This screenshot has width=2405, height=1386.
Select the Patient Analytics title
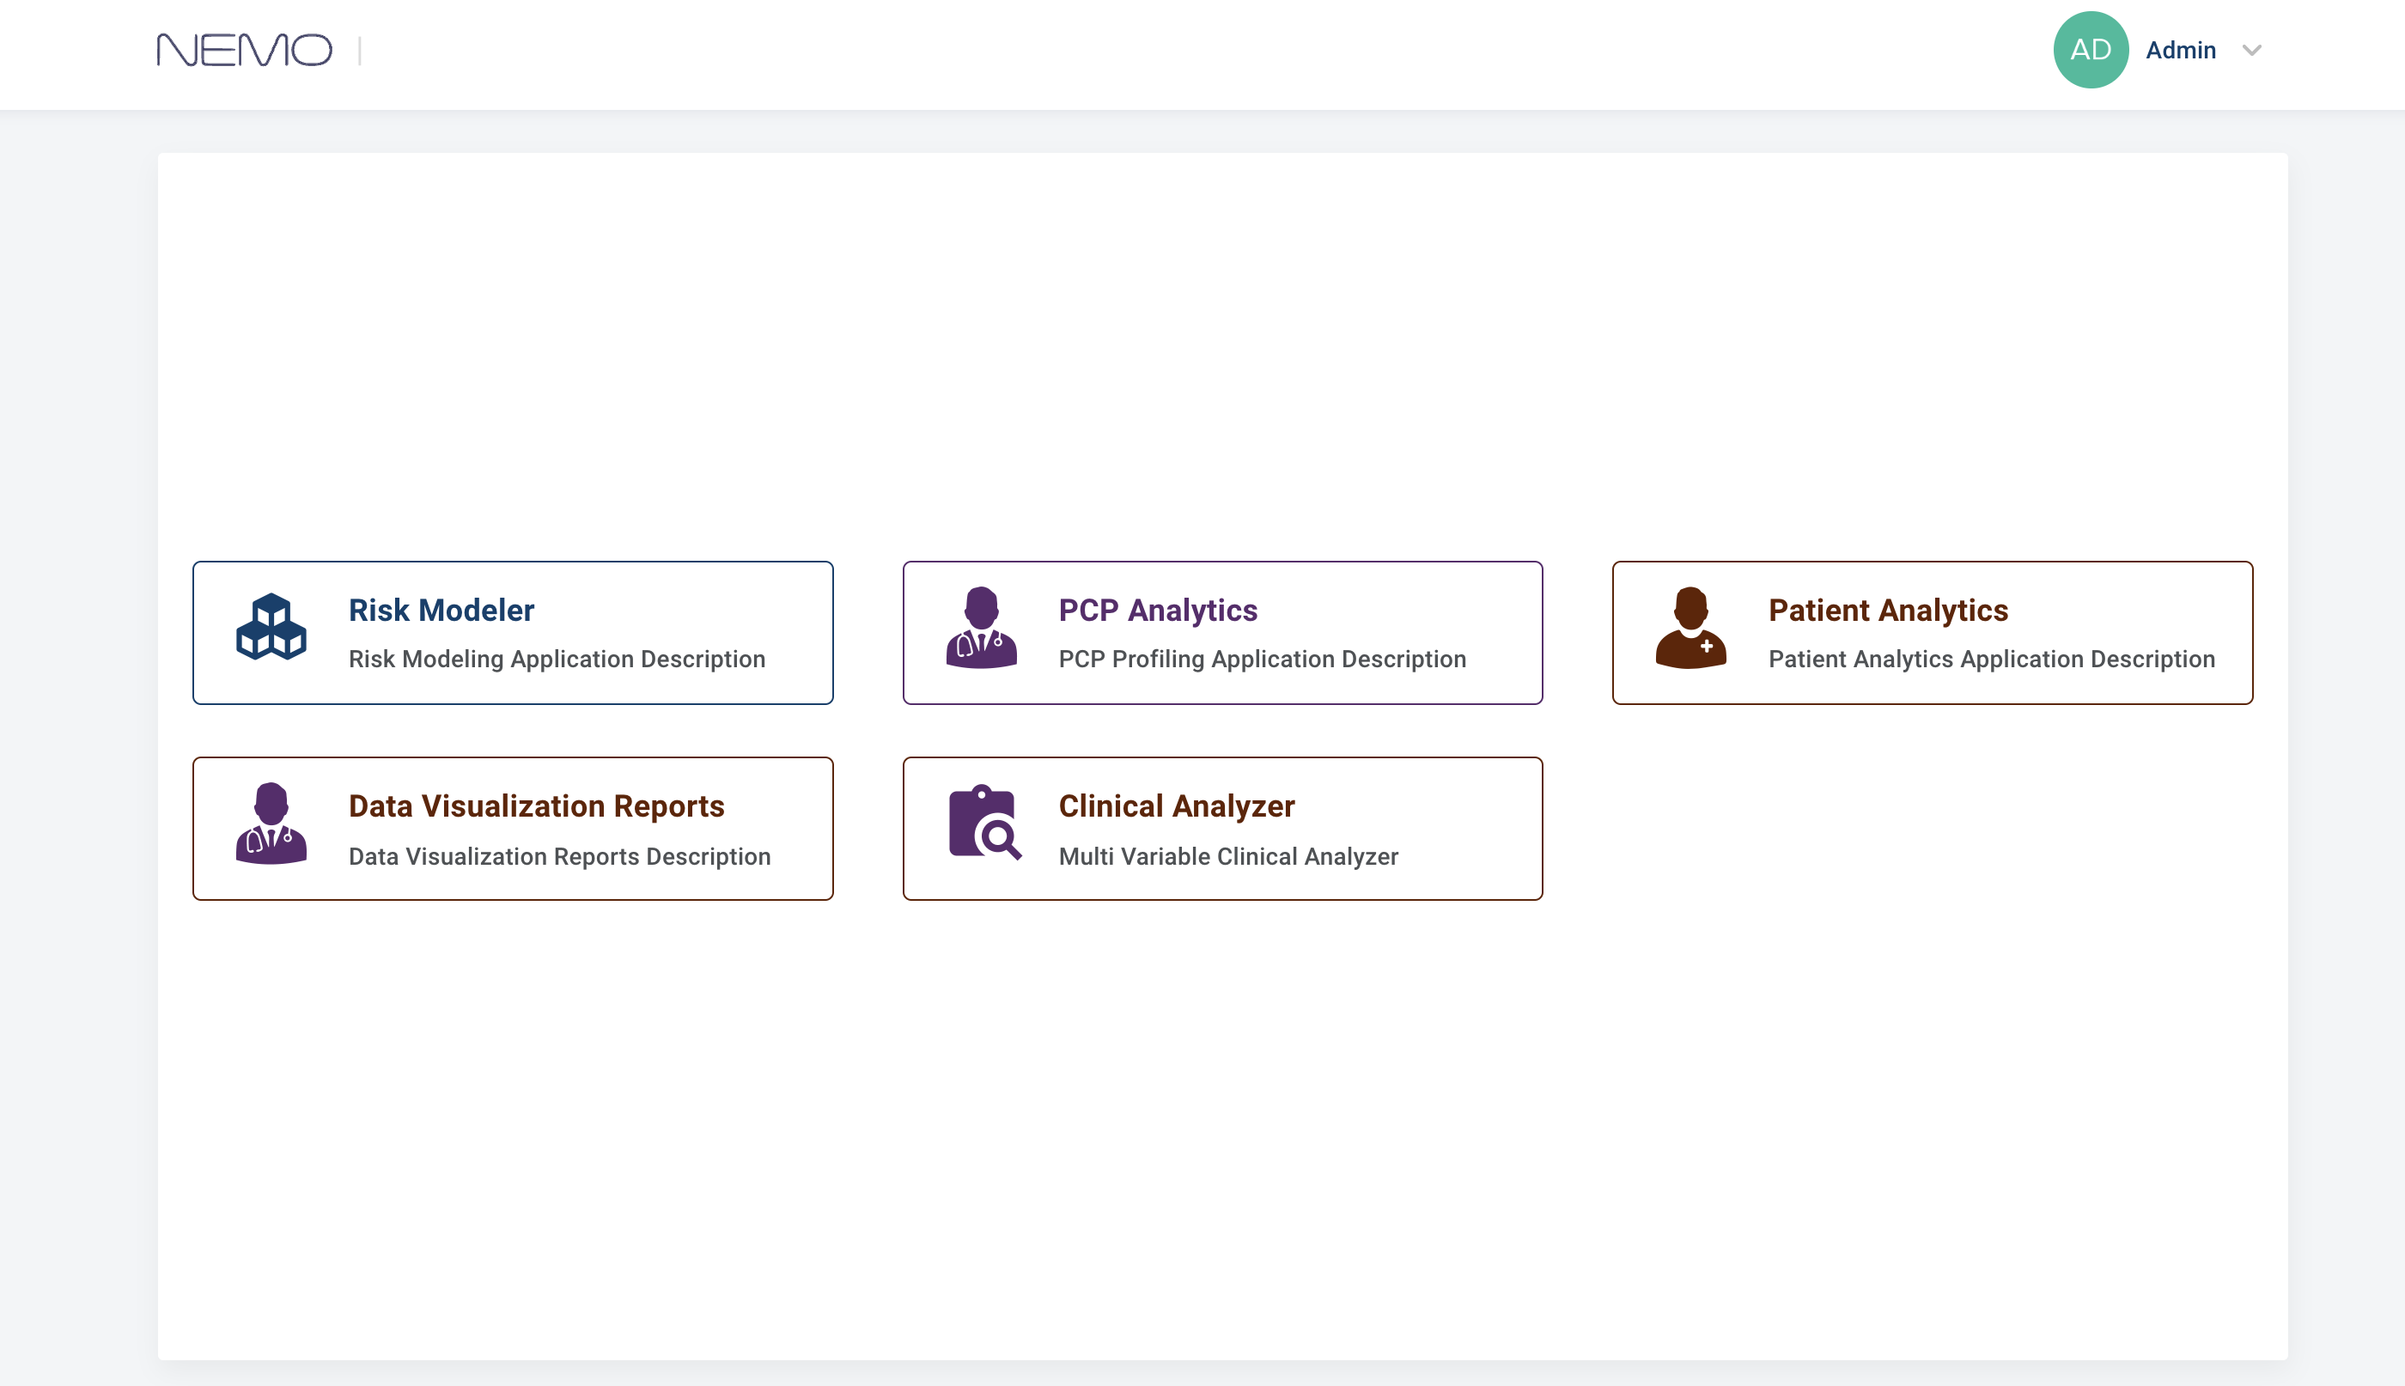coord(1888,611)
